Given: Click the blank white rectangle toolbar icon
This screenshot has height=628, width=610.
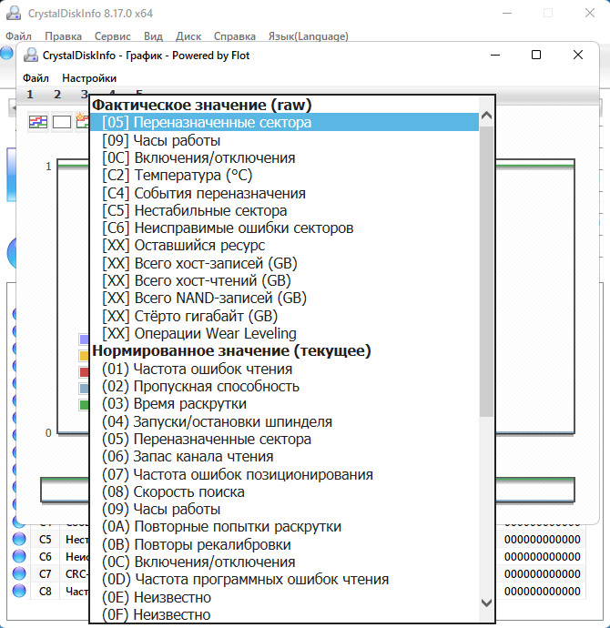Looking at the screenshot, I should click(x=62, y=122).
